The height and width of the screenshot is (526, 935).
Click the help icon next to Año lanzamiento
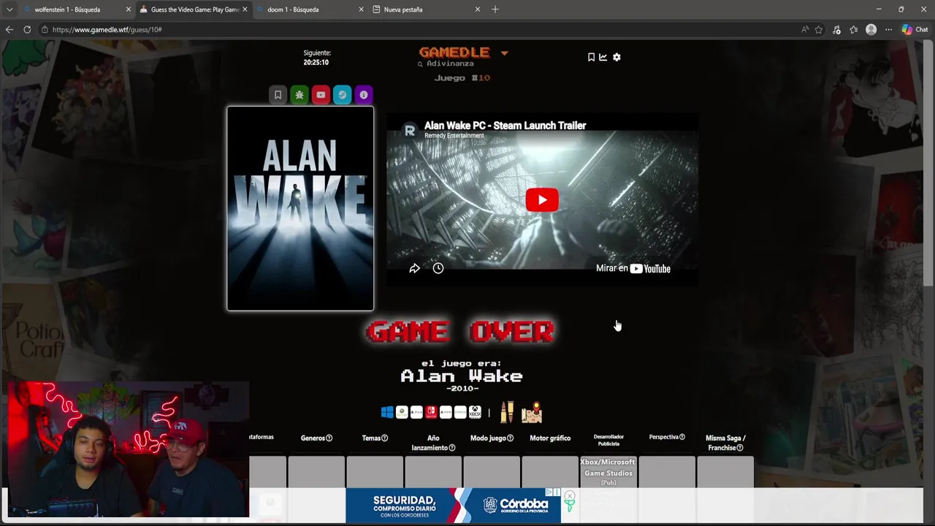click(452, 448)
